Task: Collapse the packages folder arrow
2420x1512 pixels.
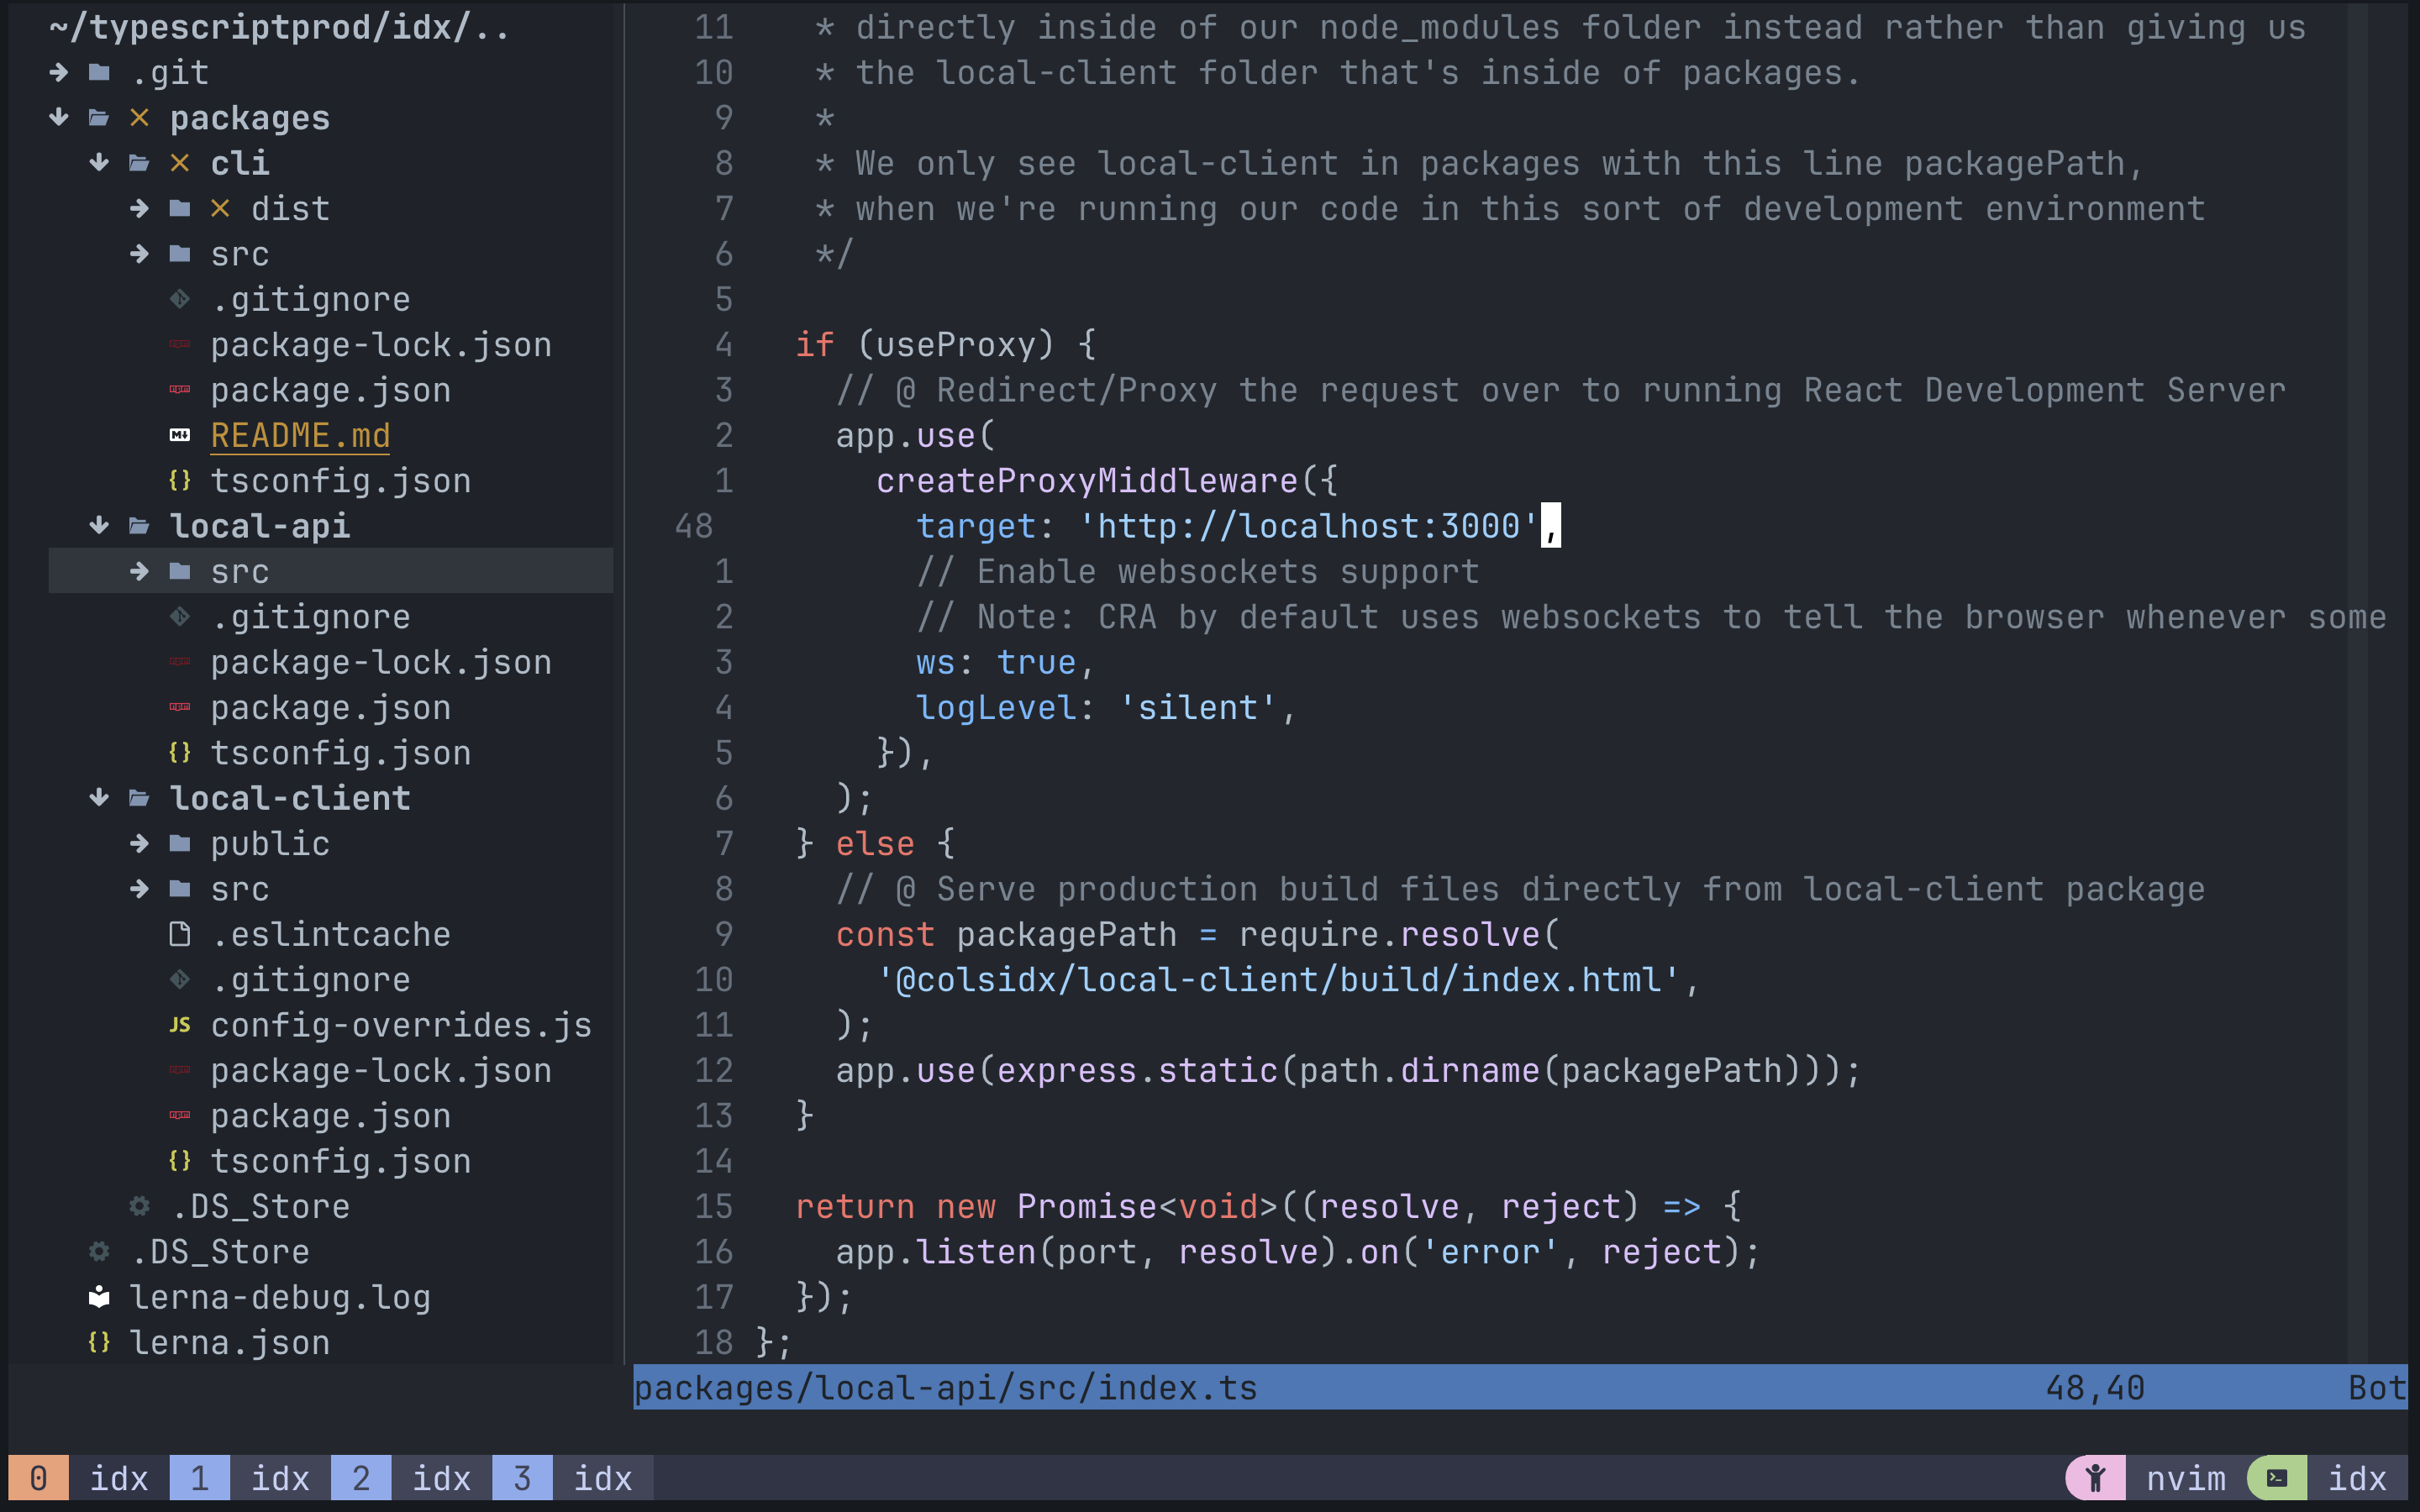Action: pyautogui.click(x=59, y=118)
